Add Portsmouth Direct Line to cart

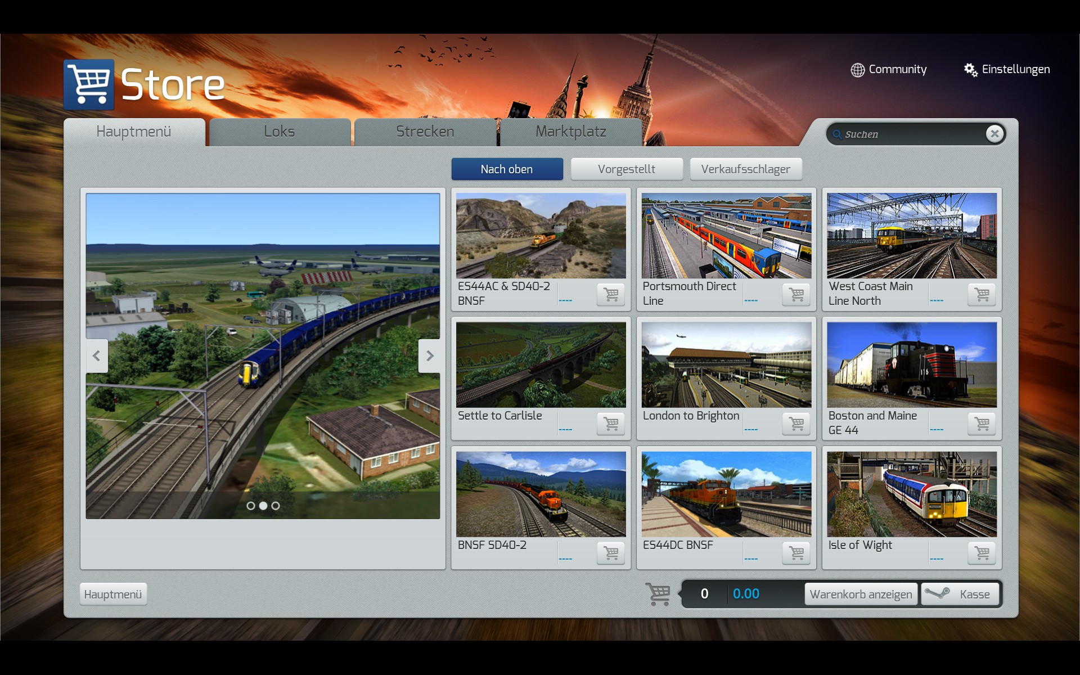[796, 294]
